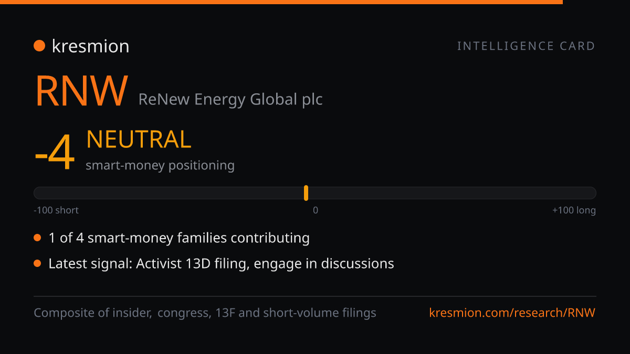Click the orange marker on positioning slider
The width and height of the screenshot is (630, 354).
click(x=306, y=193)
